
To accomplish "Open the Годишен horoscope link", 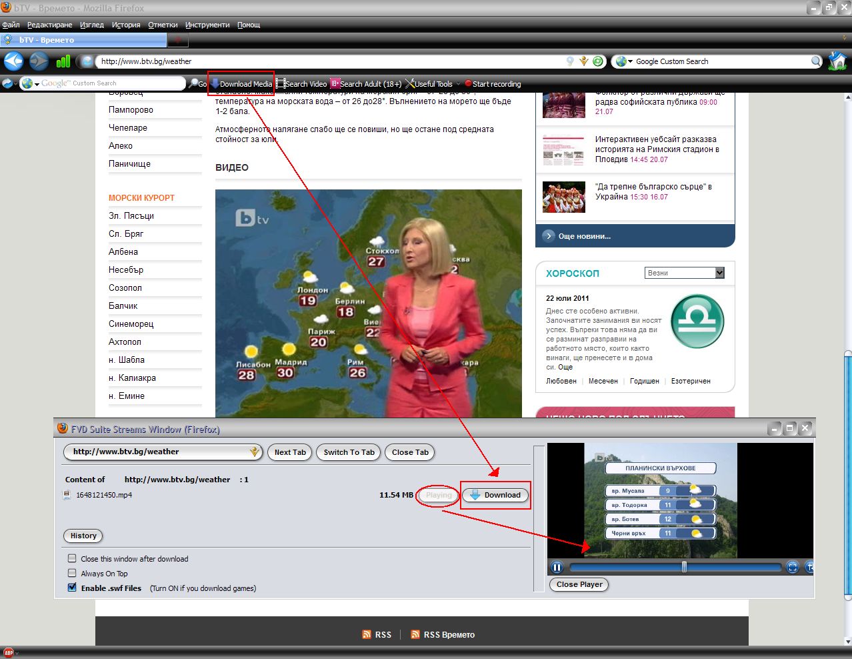I will tap(645, 381).
